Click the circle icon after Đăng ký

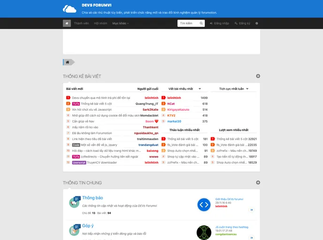(256, 23)
